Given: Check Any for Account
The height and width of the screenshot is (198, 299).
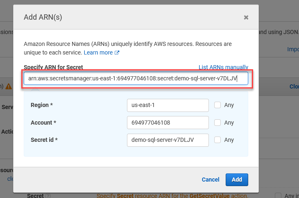Looking at the screenshot, I should (x=217, y=123).
